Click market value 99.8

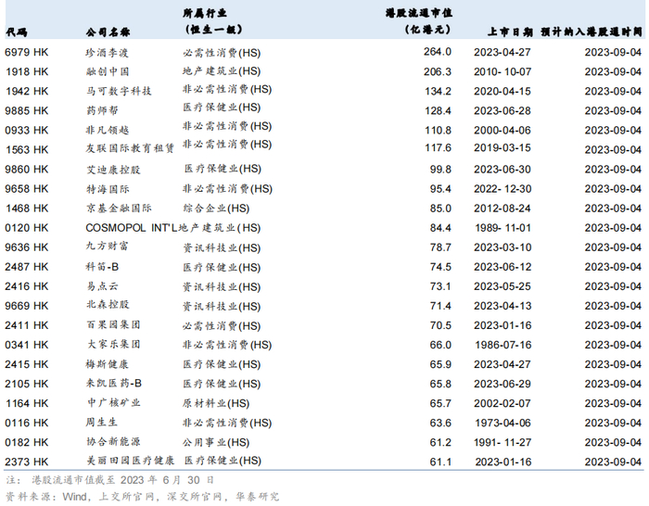tap(440, 170)
